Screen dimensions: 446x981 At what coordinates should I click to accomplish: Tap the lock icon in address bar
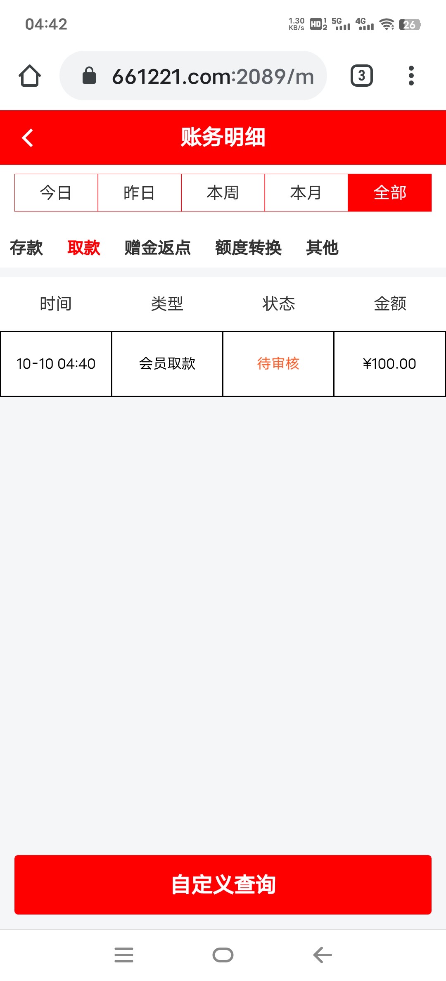pyautogui.click(x=89, y=76)
